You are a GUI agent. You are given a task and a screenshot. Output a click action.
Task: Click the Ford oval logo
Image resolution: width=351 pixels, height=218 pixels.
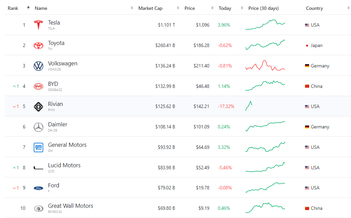pos(38,188)
